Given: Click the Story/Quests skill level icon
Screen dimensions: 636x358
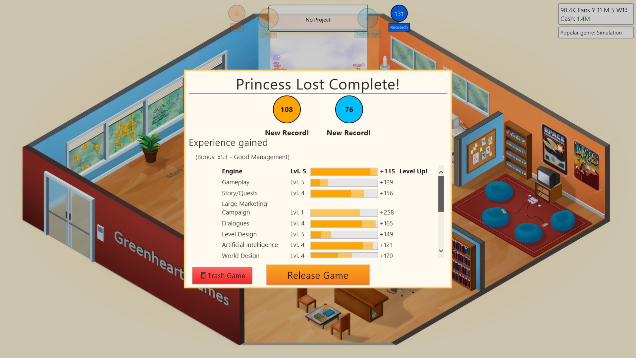Looking at the screenshot, I should (x=297, y=193).
